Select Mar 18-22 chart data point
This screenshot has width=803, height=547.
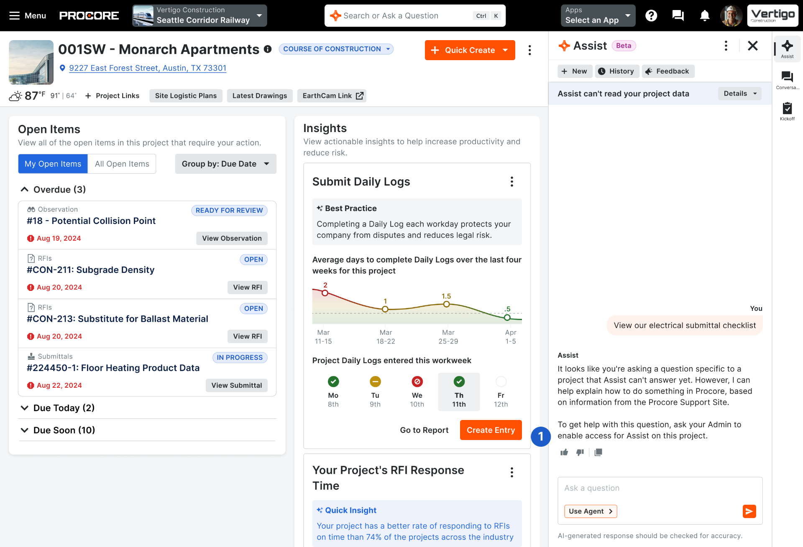[385, 309]
